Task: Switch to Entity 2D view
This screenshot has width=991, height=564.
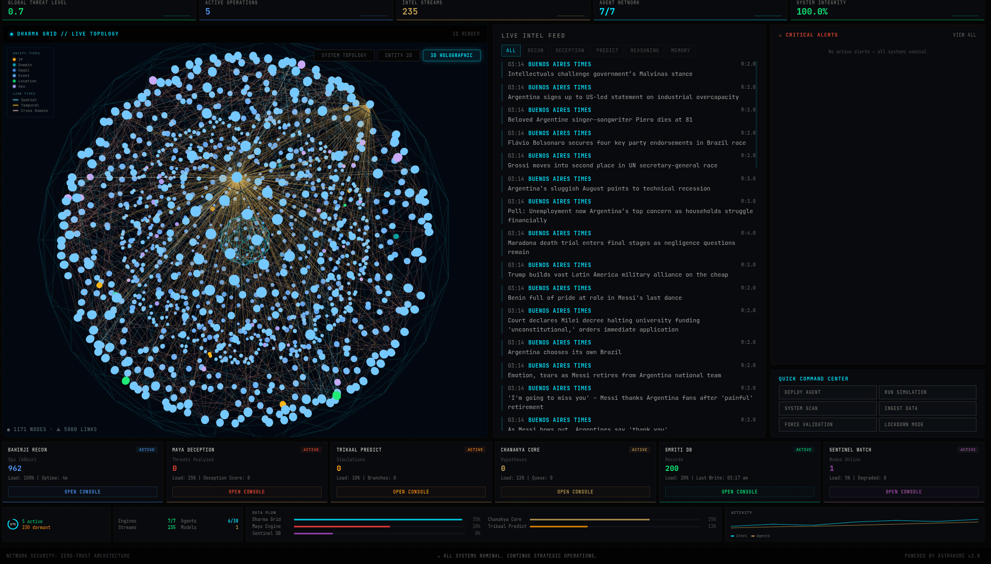Action: click(x=399, y=55)
